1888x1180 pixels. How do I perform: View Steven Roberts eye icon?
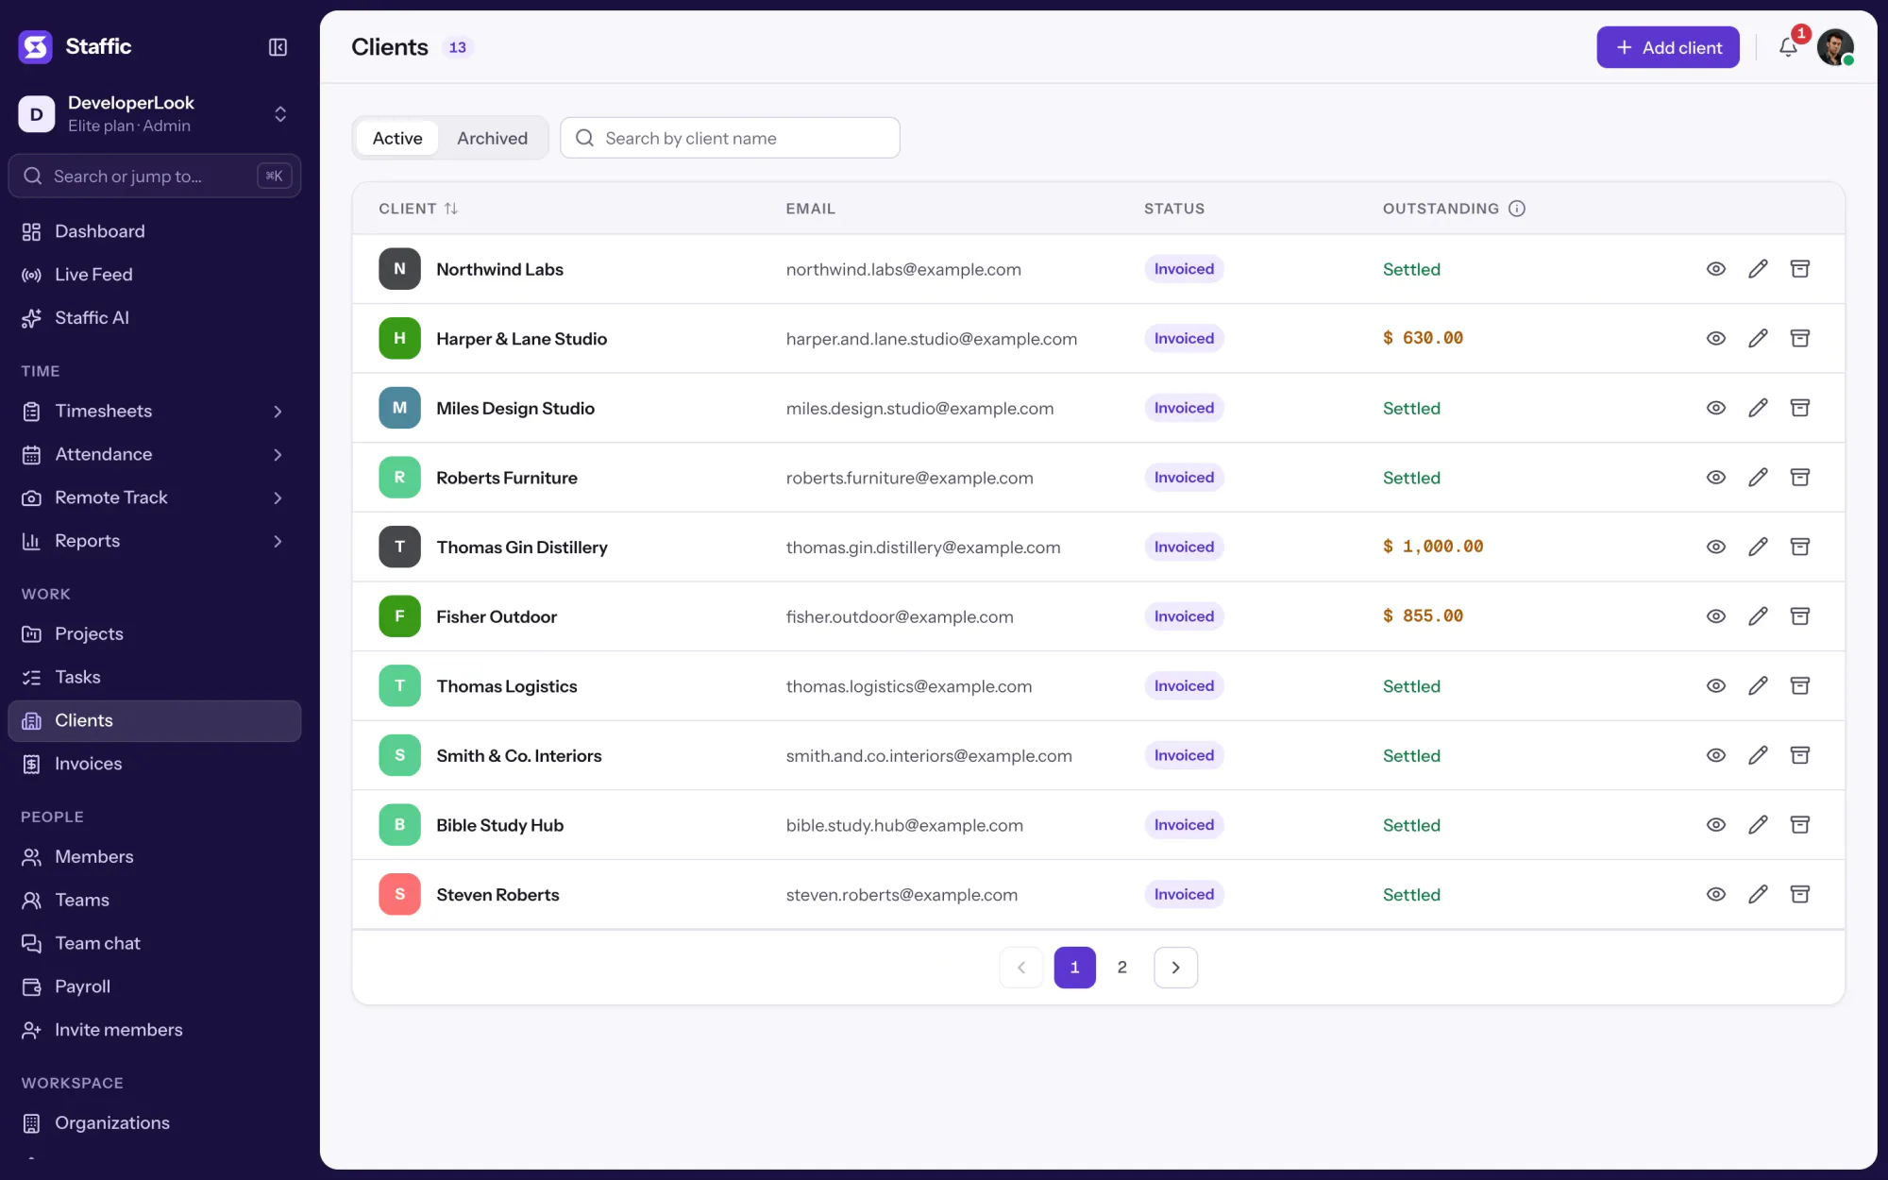coord(1716,894)
